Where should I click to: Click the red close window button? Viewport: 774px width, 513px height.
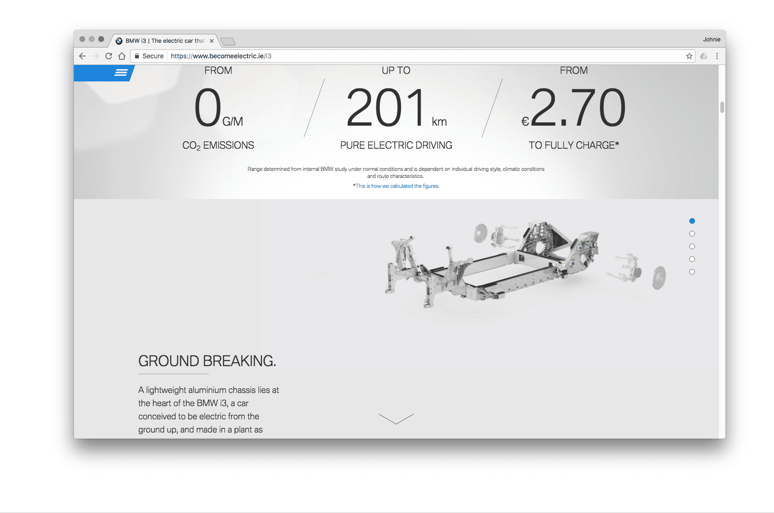coord(82,39)
